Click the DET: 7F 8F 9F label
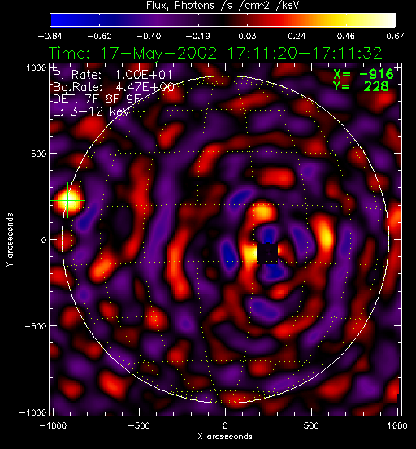This screenshot has height=449, width=416. click(97, 98)
